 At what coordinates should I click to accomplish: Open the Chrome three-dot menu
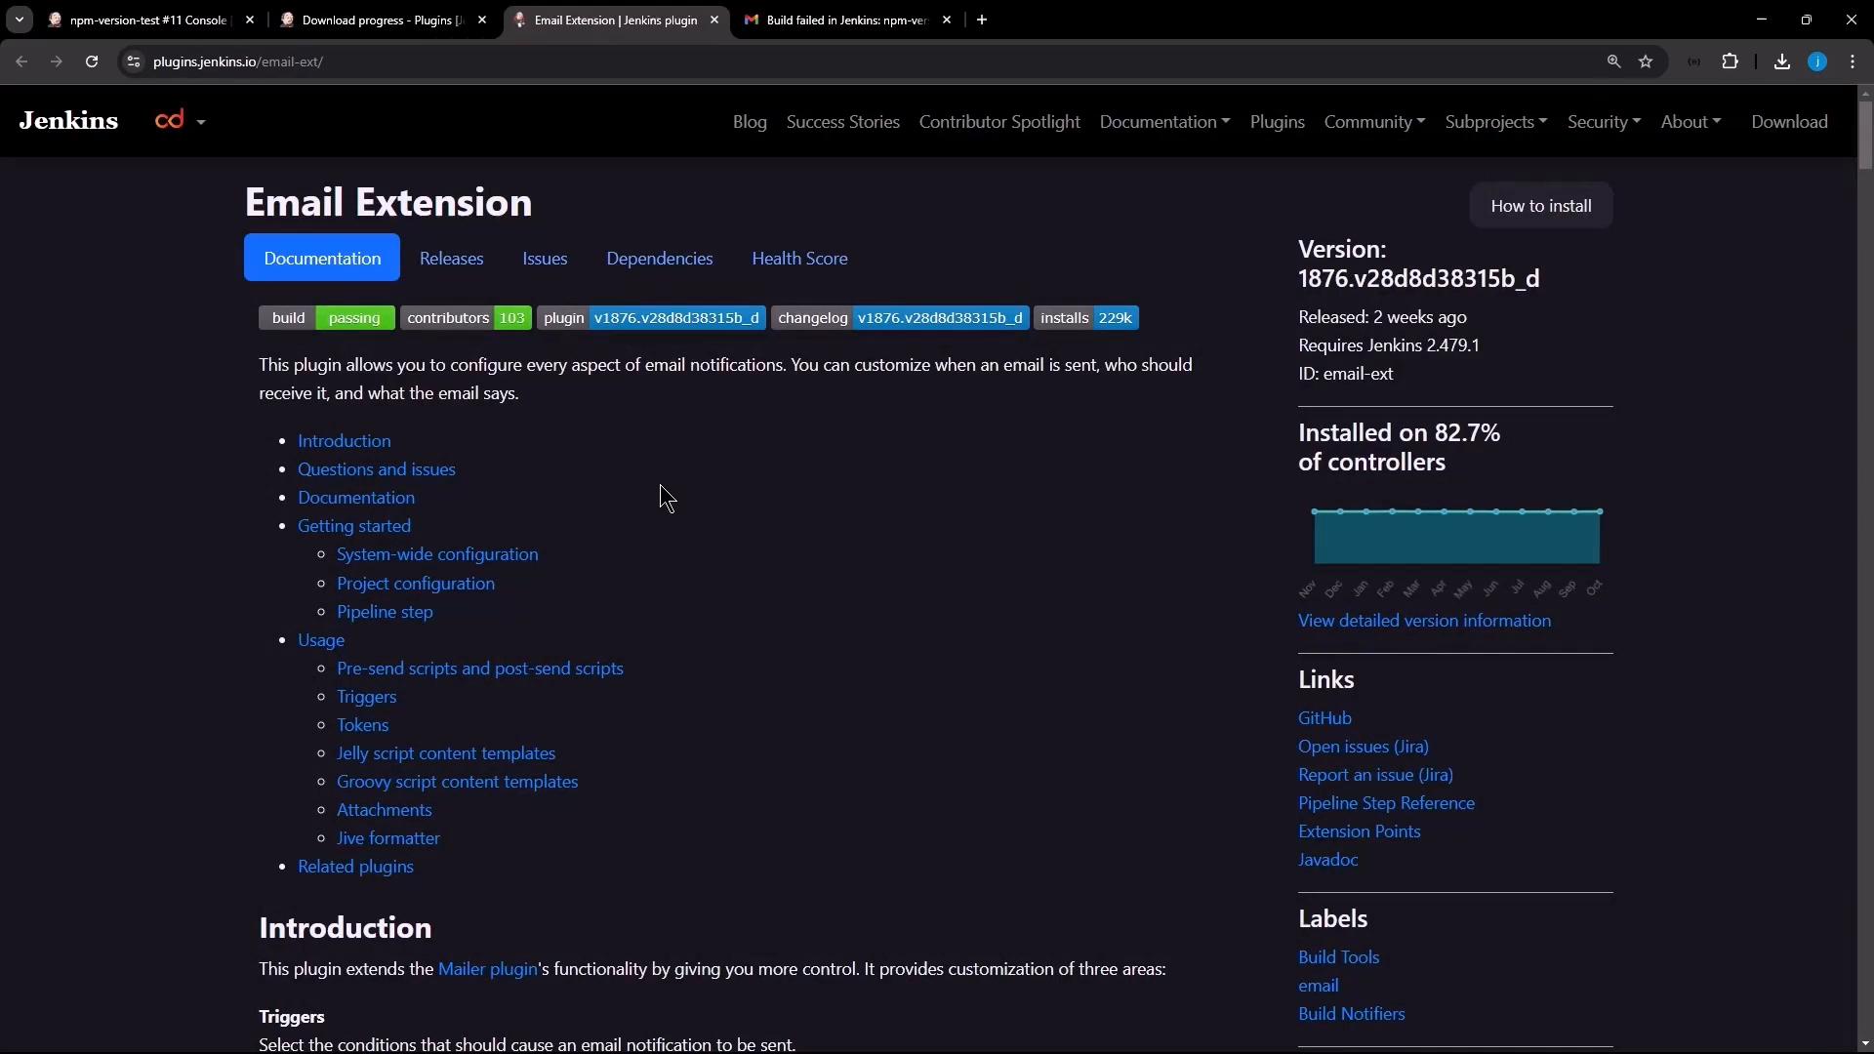tap(1853, 61)
